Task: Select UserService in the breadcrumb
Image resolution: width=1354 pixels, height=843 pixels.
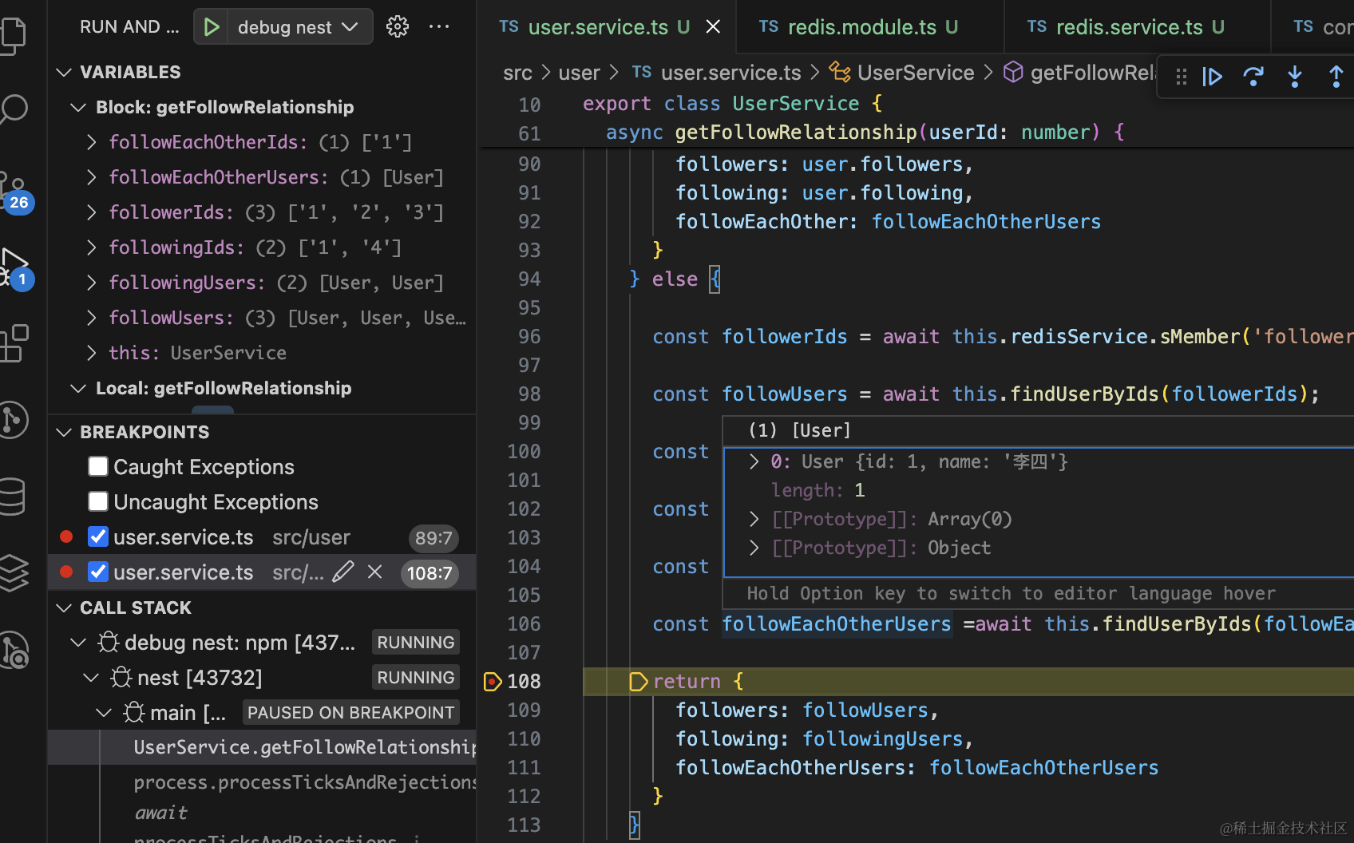Action: click(x=915, y=73)
